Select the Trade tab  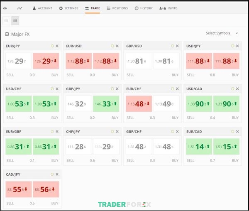click(93, 8)
